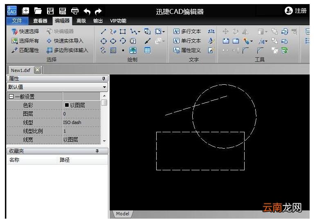Click the 多边形实体输入 button
The height and width of the screenshot is (219, 317).
pyautogui.click(x=67, y=50)
